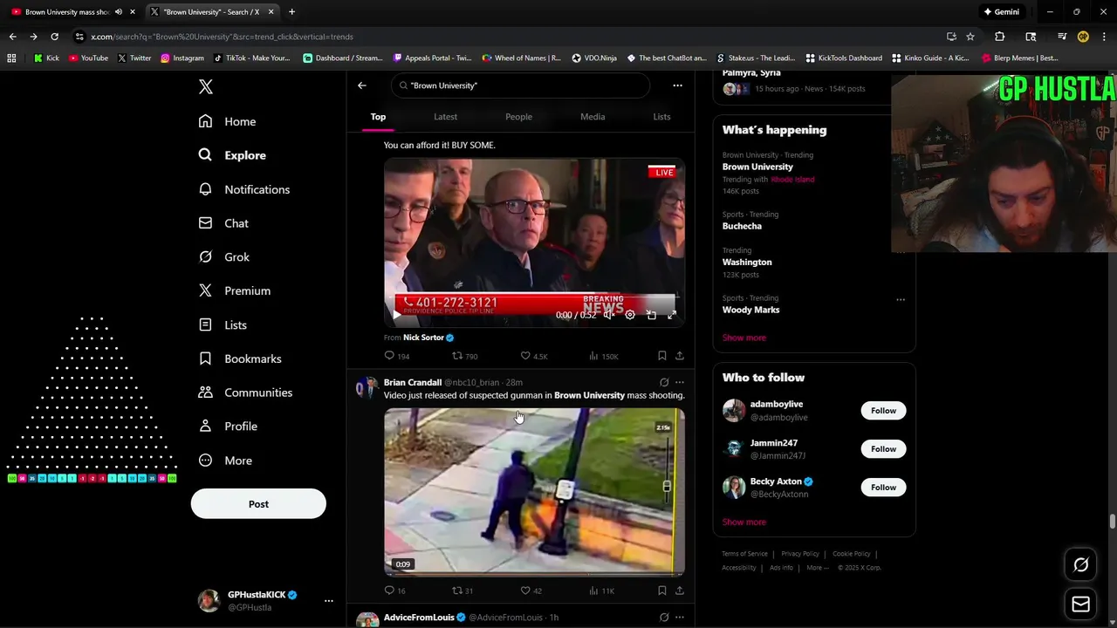Open the Gemini button in Chrome

point(1001,12)
